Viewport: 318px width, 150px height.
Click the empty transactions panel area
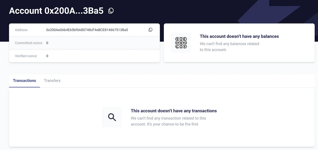(162, 117)
